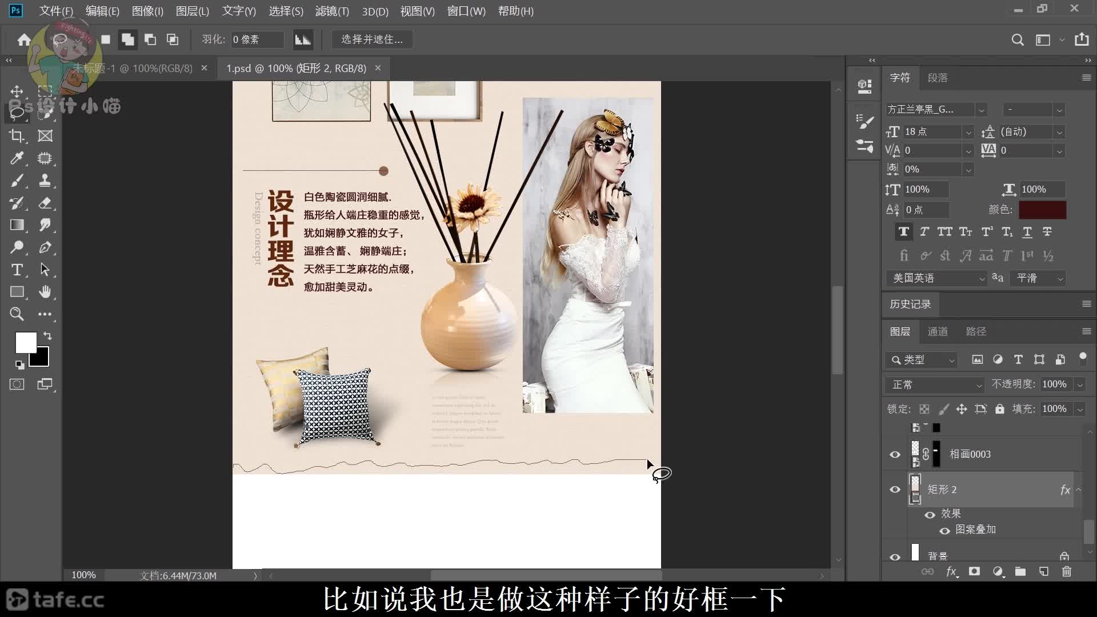Click the text color swatch 颜色
Viewport: 1097px width, 617px height.
1043,210
